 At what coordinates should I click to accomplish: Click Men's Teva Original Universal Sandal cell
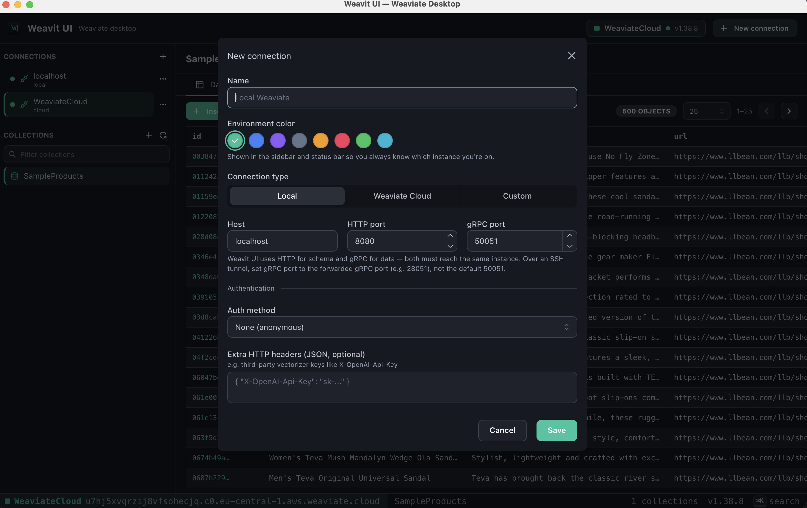(x=350, y=478)
